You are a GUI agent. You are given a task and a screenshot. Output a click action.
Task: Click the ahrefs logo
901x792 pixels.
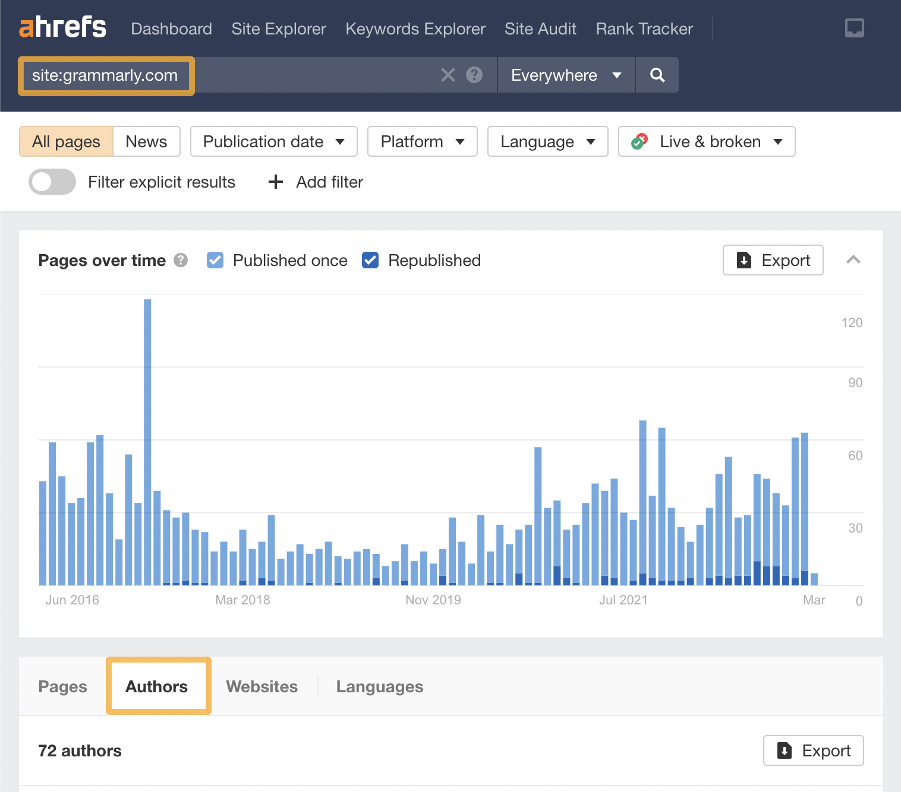[x=62, y=27]
